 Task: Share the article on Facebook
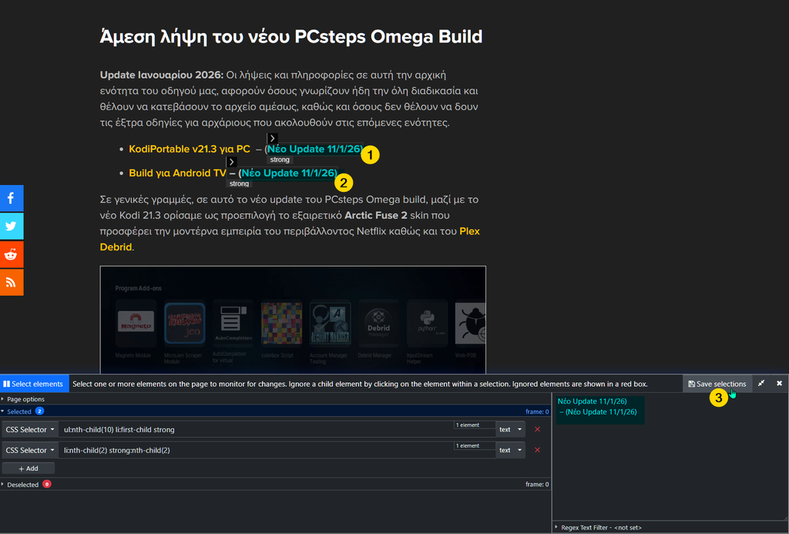[x=11, y=198]
